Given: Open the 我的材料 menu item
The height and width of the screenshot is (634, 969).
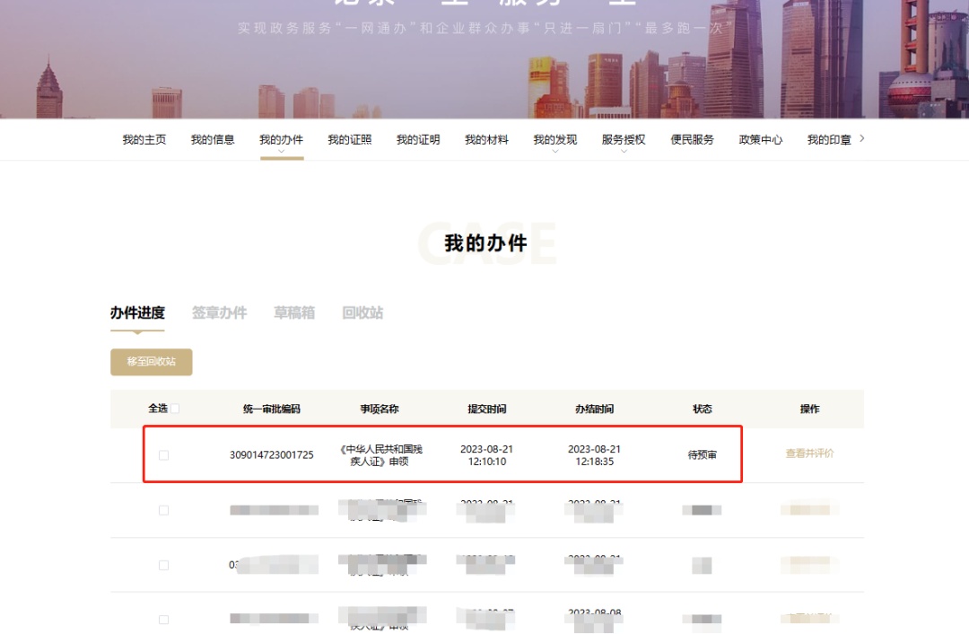Looking at the screenshot, I should [486, 140].
